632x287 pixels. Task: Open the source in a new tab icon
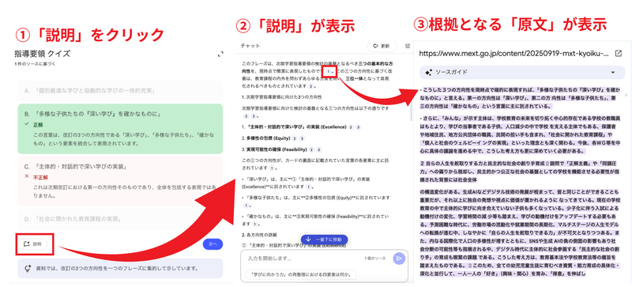point(619,53)
